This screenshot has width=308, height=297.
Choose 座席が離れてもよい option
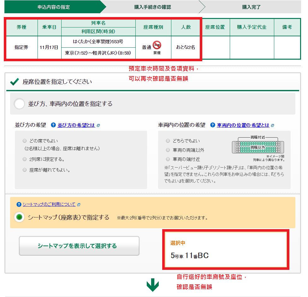25,170
